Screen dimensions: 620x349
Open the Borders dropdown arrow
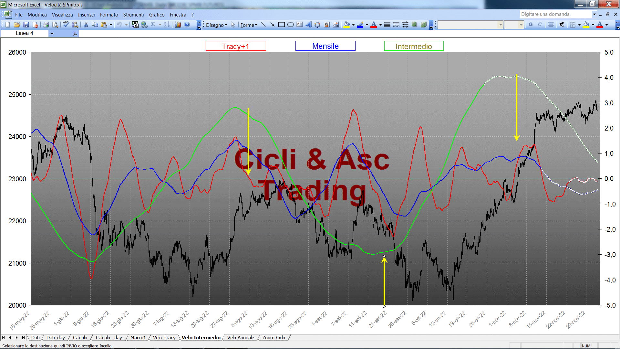pos(579,25)
